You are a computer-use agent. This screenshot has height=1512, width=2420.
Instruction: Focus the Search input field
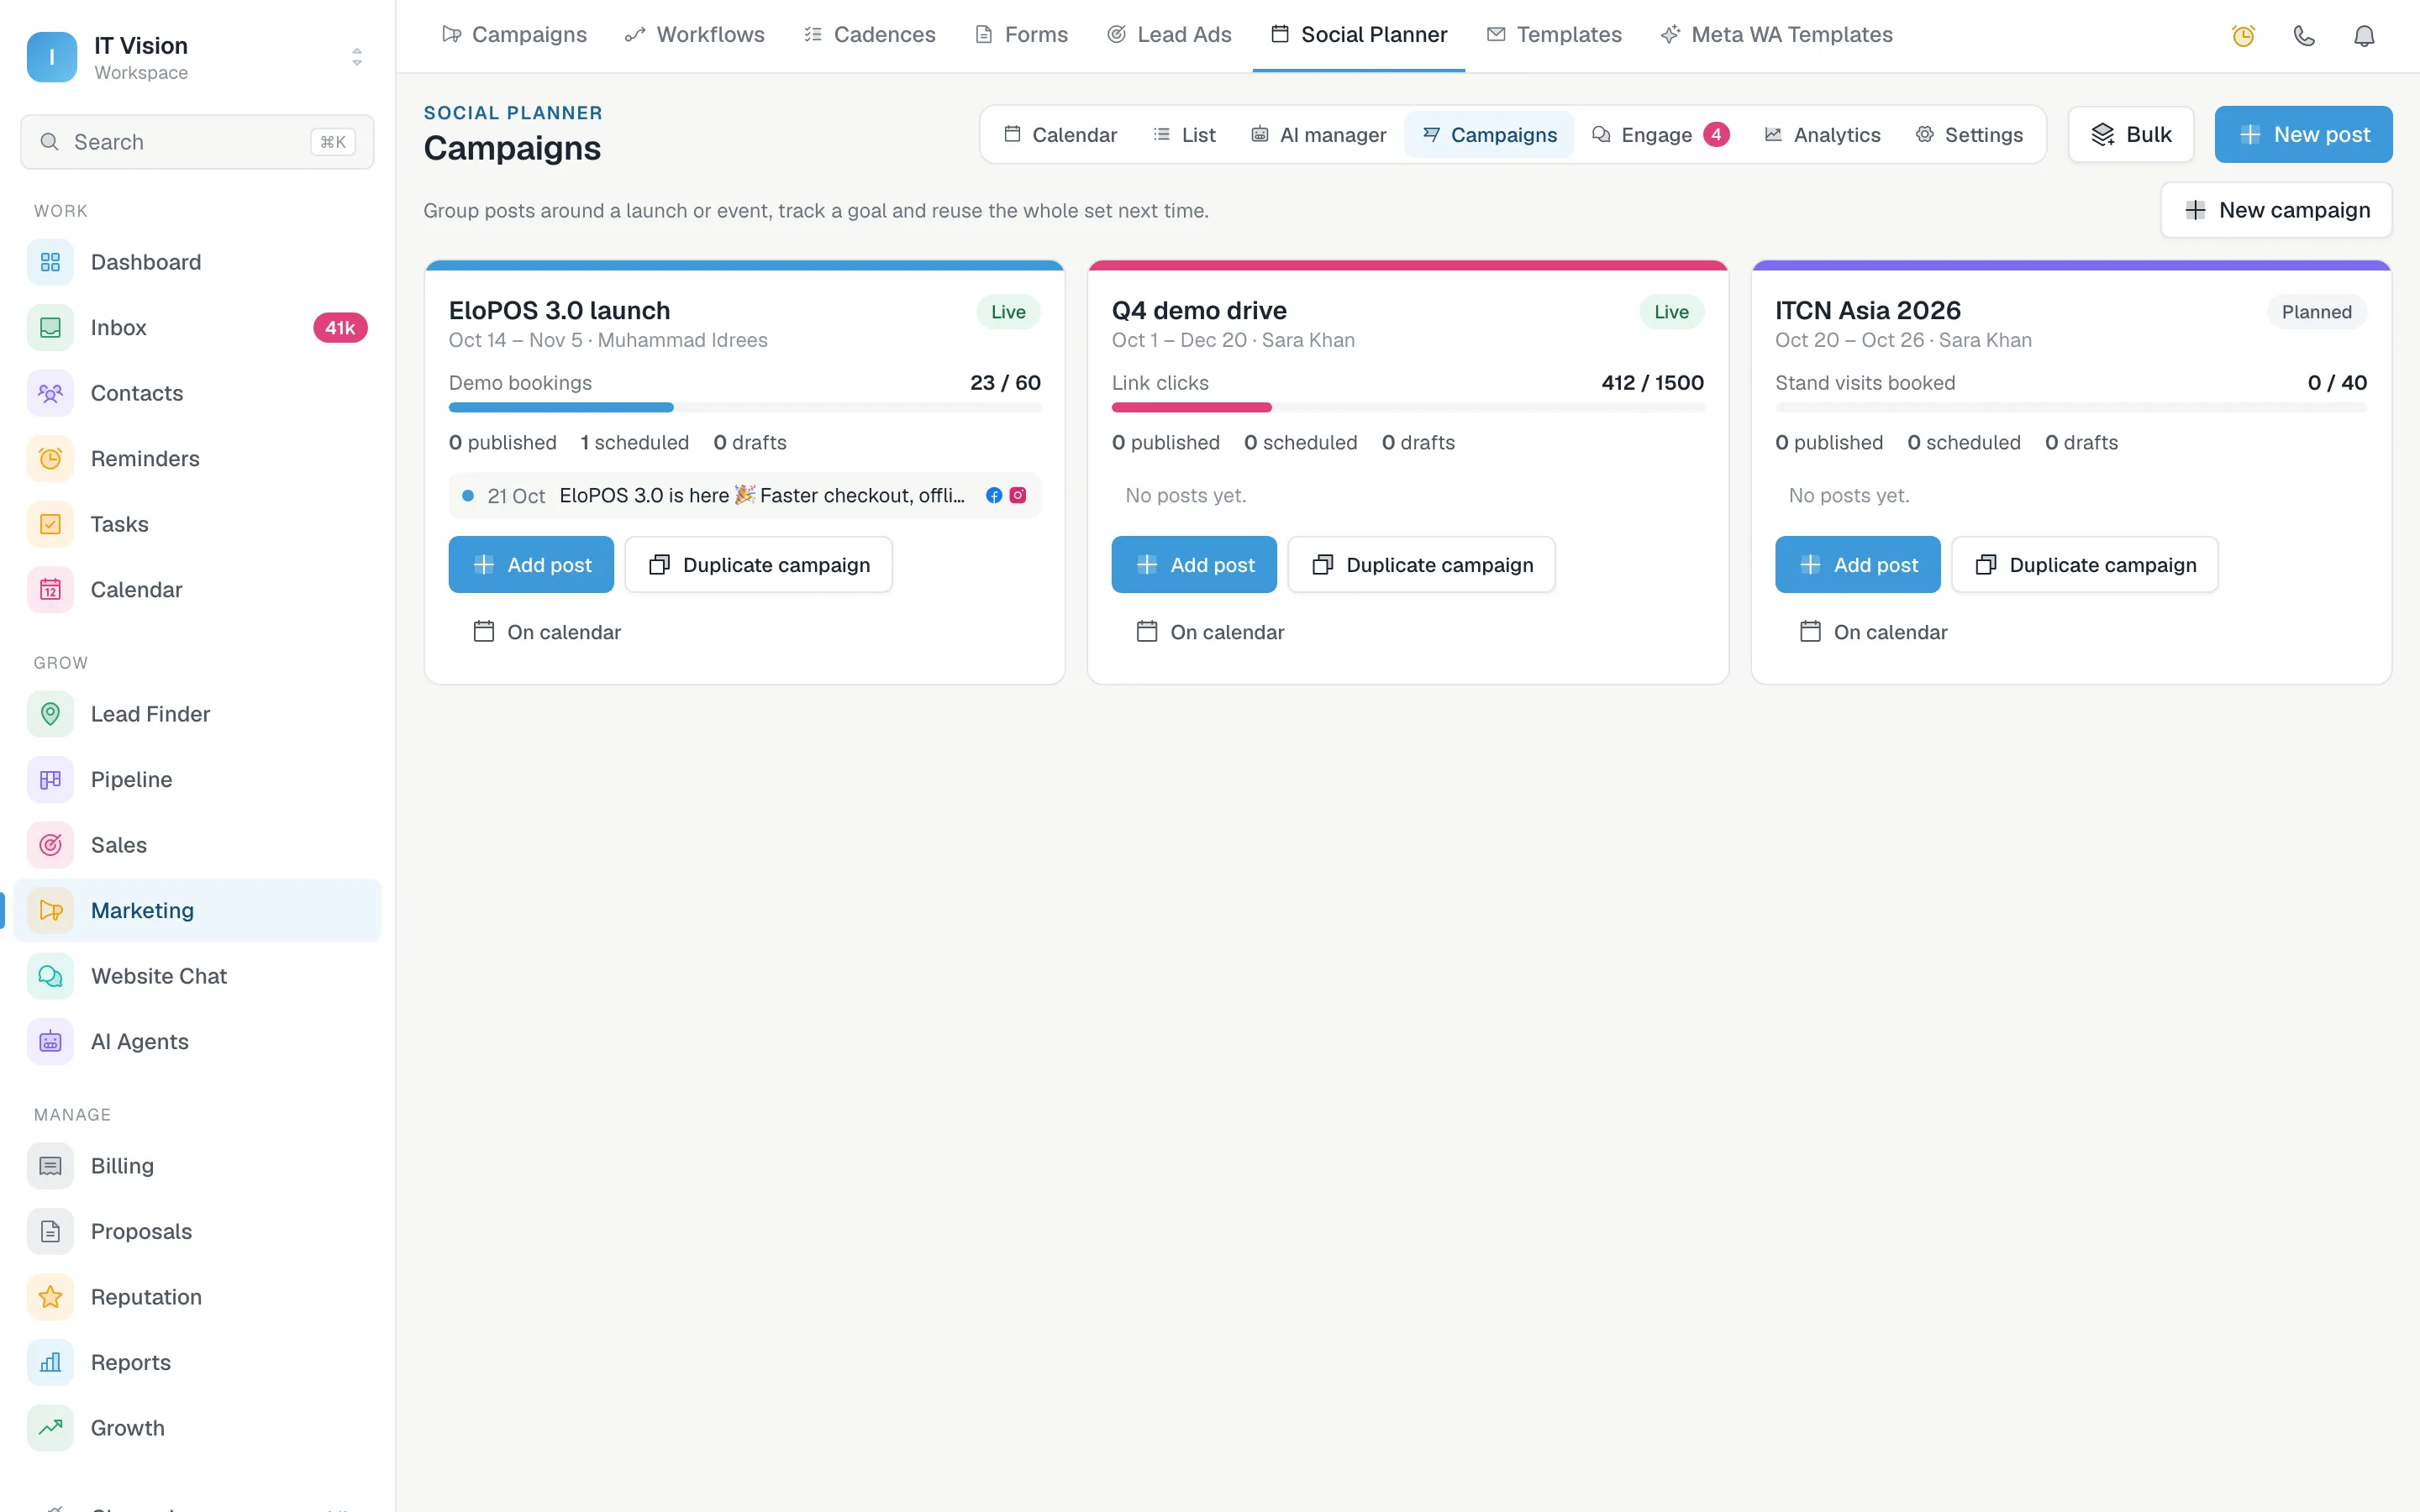click(x=197, y=142)
